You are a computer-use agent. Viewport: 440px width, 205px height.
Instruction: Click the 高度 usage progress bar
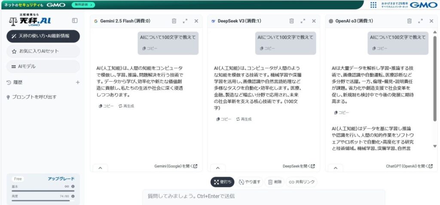point(43,201)
